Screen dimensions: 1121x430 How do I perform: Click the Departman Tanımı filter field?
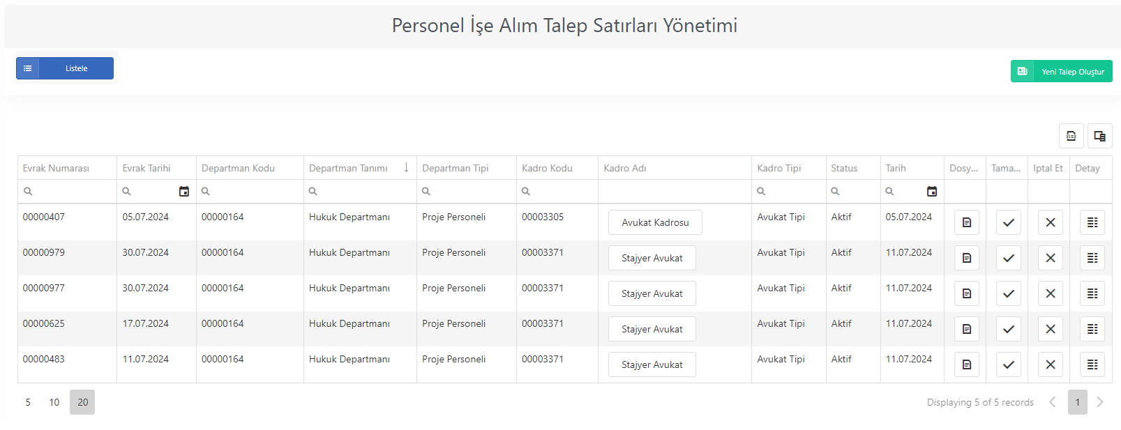[x=360, y=192]
